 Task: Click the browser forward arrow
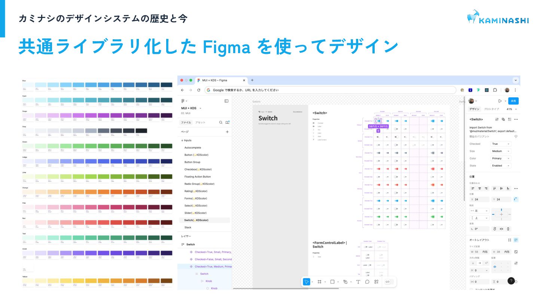(x=191, y=90)
